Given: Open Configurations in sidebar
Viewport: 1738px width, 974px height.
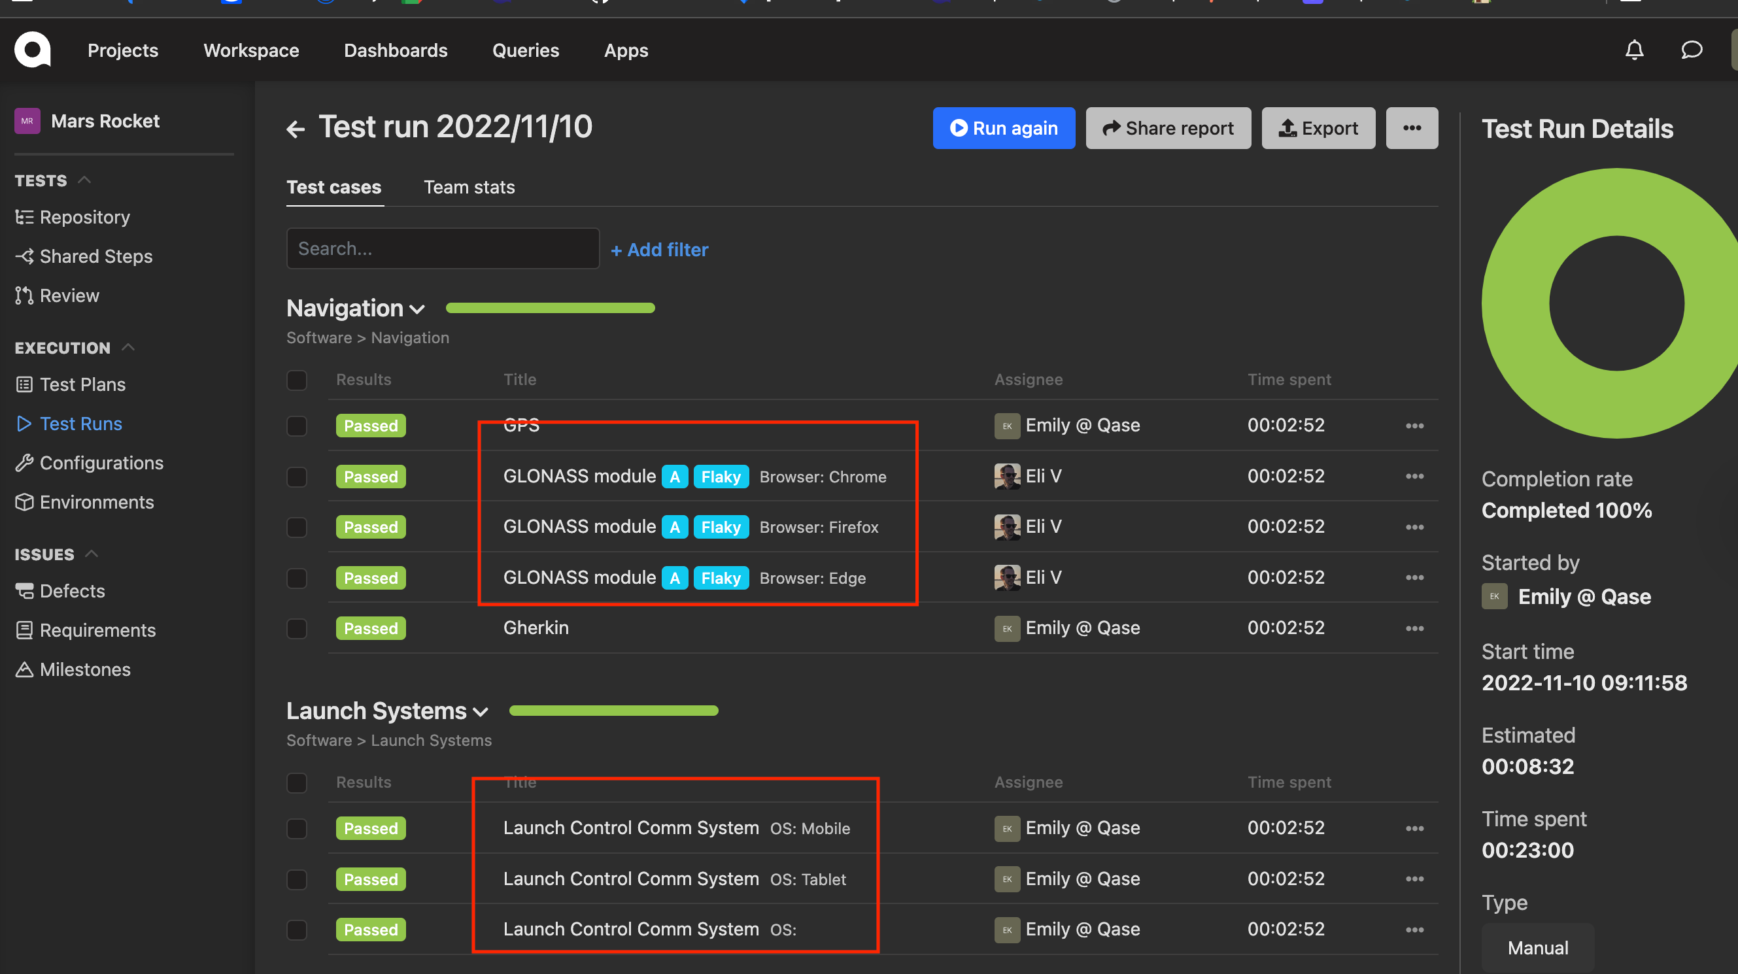Looking at the screenshot, I should [x=90, y=463].
